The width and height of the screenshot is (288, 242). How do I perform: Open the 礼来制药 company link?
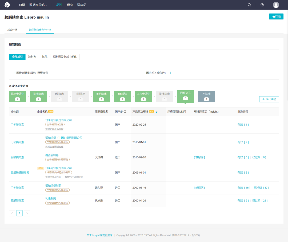(x=51, y=198)
